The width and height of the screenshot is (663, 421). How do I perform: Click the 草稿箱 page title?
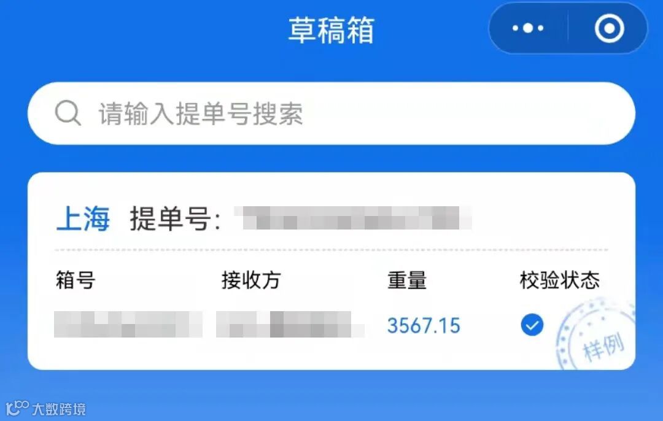click(331, 30)
